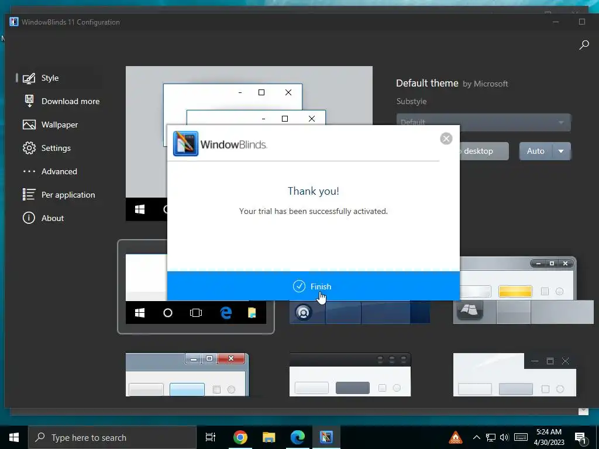Click the Auto button
Screen dimensions: 599x449
click(536, 151)
